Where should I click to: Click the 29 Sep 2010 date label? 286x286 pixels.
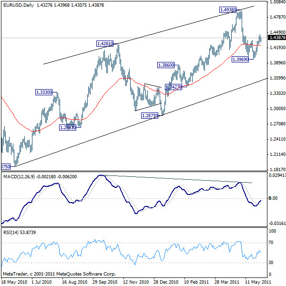[104, 282]
